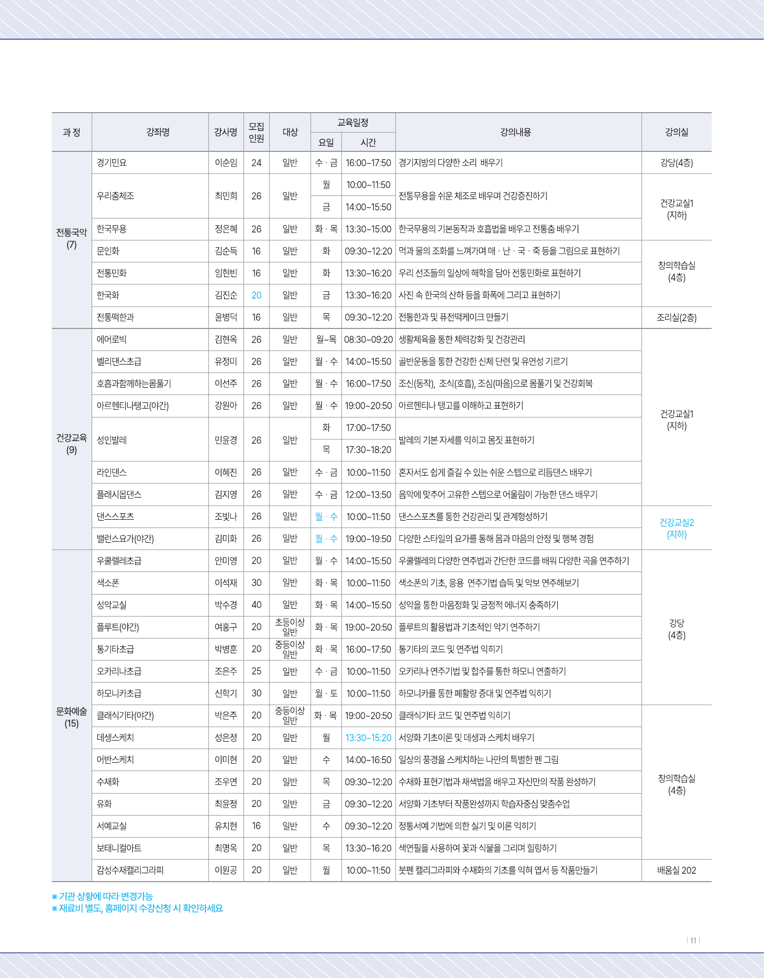Click blue time 13:30~15:20 for 데생스케치
The width and height of the screenshot is (764, 978).
point(368,738)
